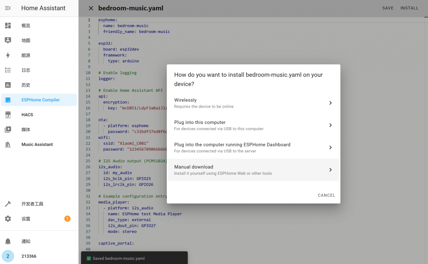Select Manual download install option
Viewport: 428px width, 264px height.
coord(253,170)
